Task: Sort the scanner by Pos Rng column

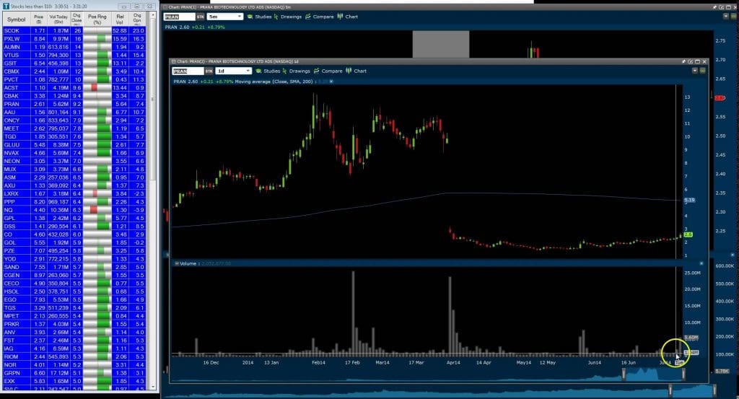Action: tap(97, 19)
